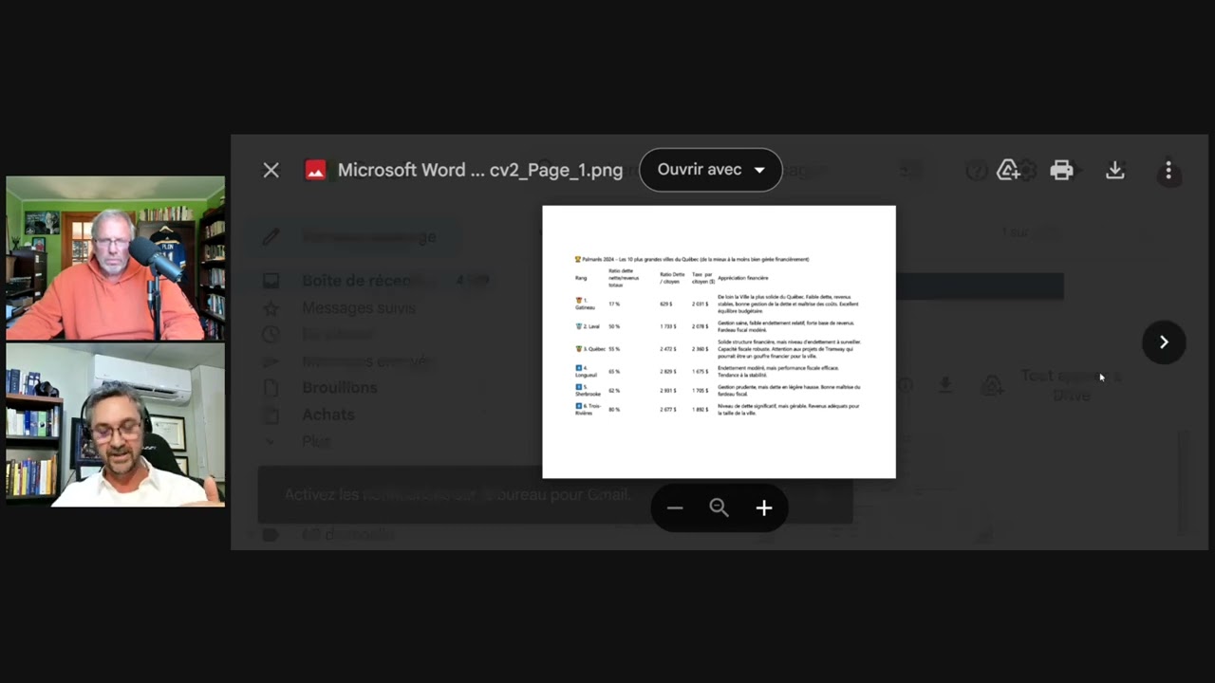Image resolution: width=1215 pixels, height=683 pixels.
Task: Expand the 'Plus' sidebar section
Action: [x=315, y=441]
